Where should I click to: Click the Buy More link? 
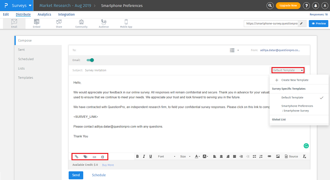[x=108, y=165]
